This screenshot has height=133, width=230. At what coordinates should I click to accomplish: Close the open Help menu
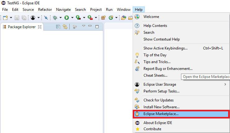(139, 10)
